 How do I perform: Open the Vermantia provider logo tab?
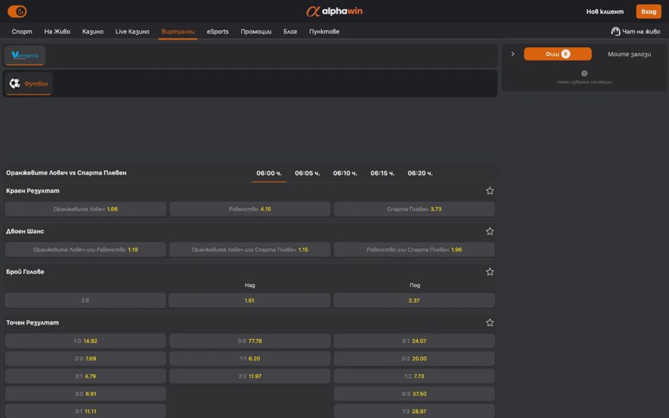pyautogui.click(x=25, y=56)
